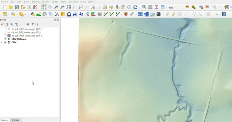Switch to the Browser tab
The image size is (232, 122).
[15, 120]
